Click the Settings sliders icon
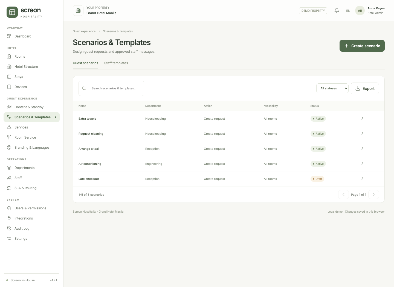This screenshot has height=287, width=394. click(9, 239)
